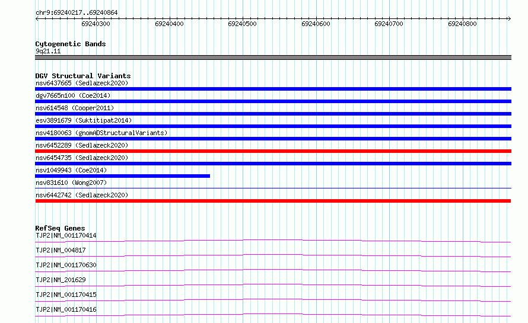Viewport: 528px width, 323px height.
Task: Open the RefSeq Genes track heading
Action: [60, 228]
